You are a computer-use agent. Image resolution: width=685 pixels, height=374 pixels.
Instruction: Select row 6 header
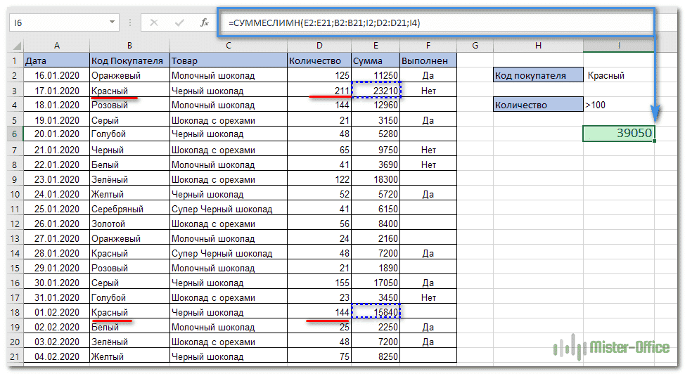point(14,134)
